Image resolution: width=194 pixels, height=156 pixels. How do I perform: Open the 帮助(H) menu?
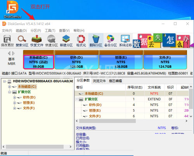pyautogui.click(x=79, y=31)
